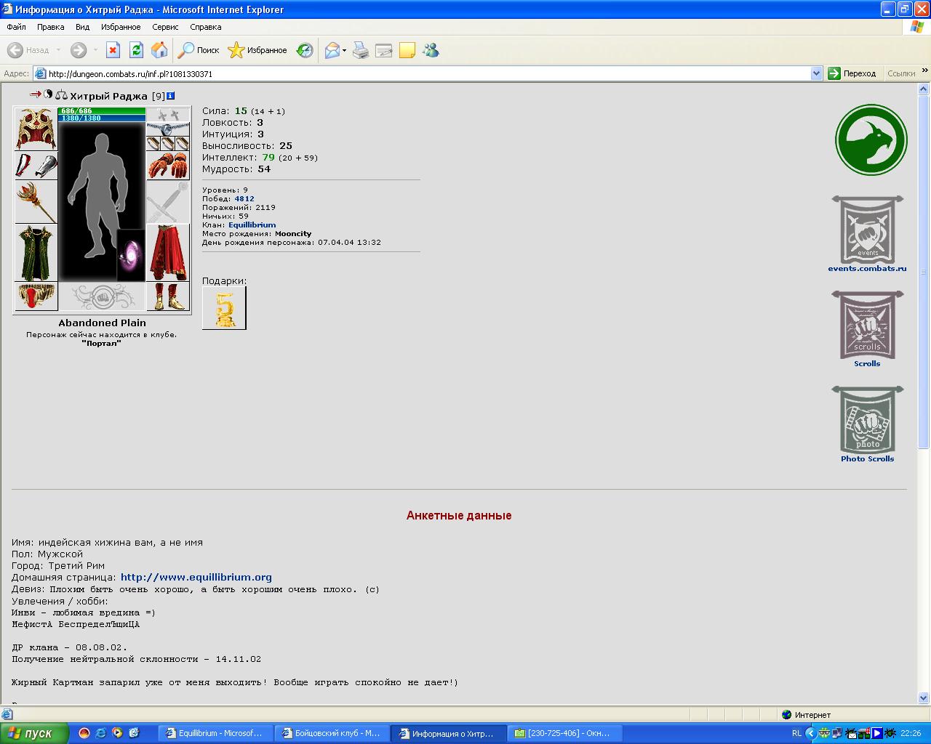This screenshot has height=744, width=931.
Task: Click the blue mana bar 1380/1380
Action: click(102, 118)
